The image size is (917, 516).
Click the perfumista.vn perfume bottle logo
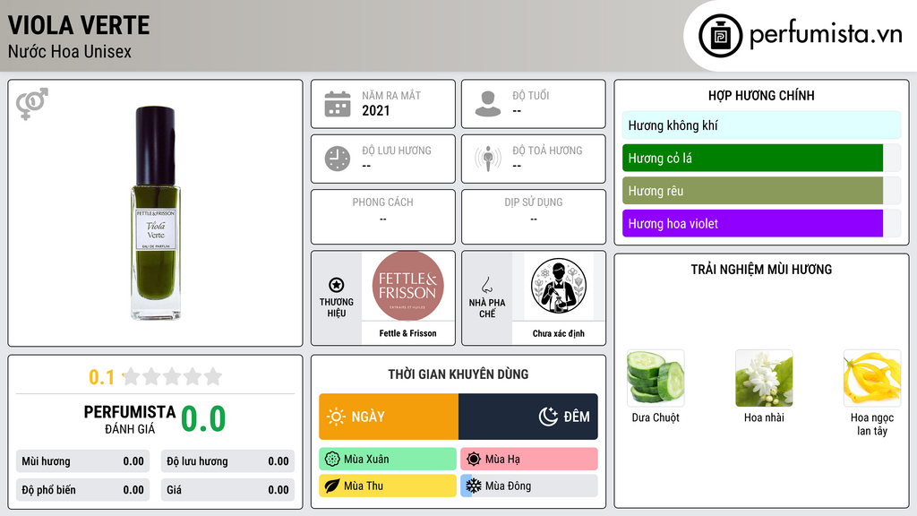coord(720,36)
